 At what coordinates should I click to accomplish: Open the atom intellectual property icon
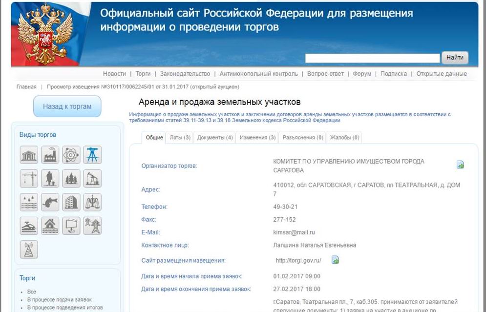[71, 155]
